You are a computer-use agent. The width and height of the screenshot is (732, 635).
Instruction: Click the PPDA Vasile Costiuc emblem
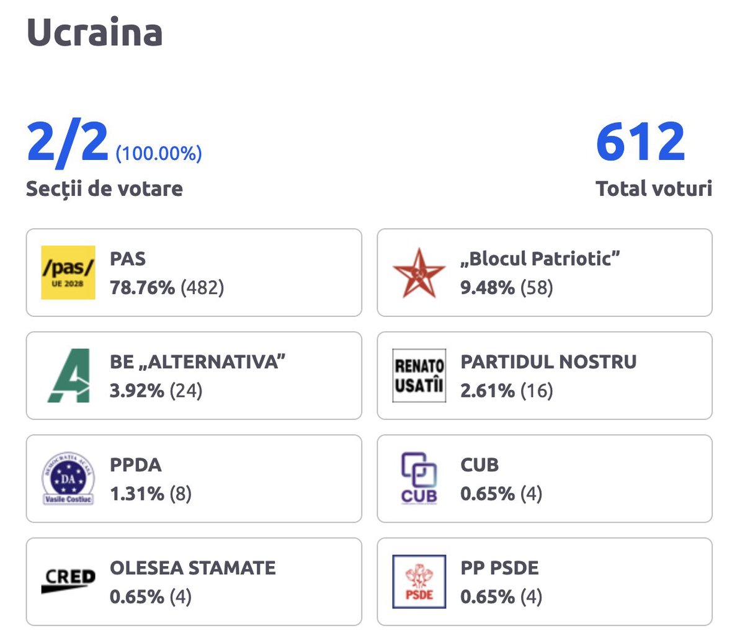pos(68,478)
